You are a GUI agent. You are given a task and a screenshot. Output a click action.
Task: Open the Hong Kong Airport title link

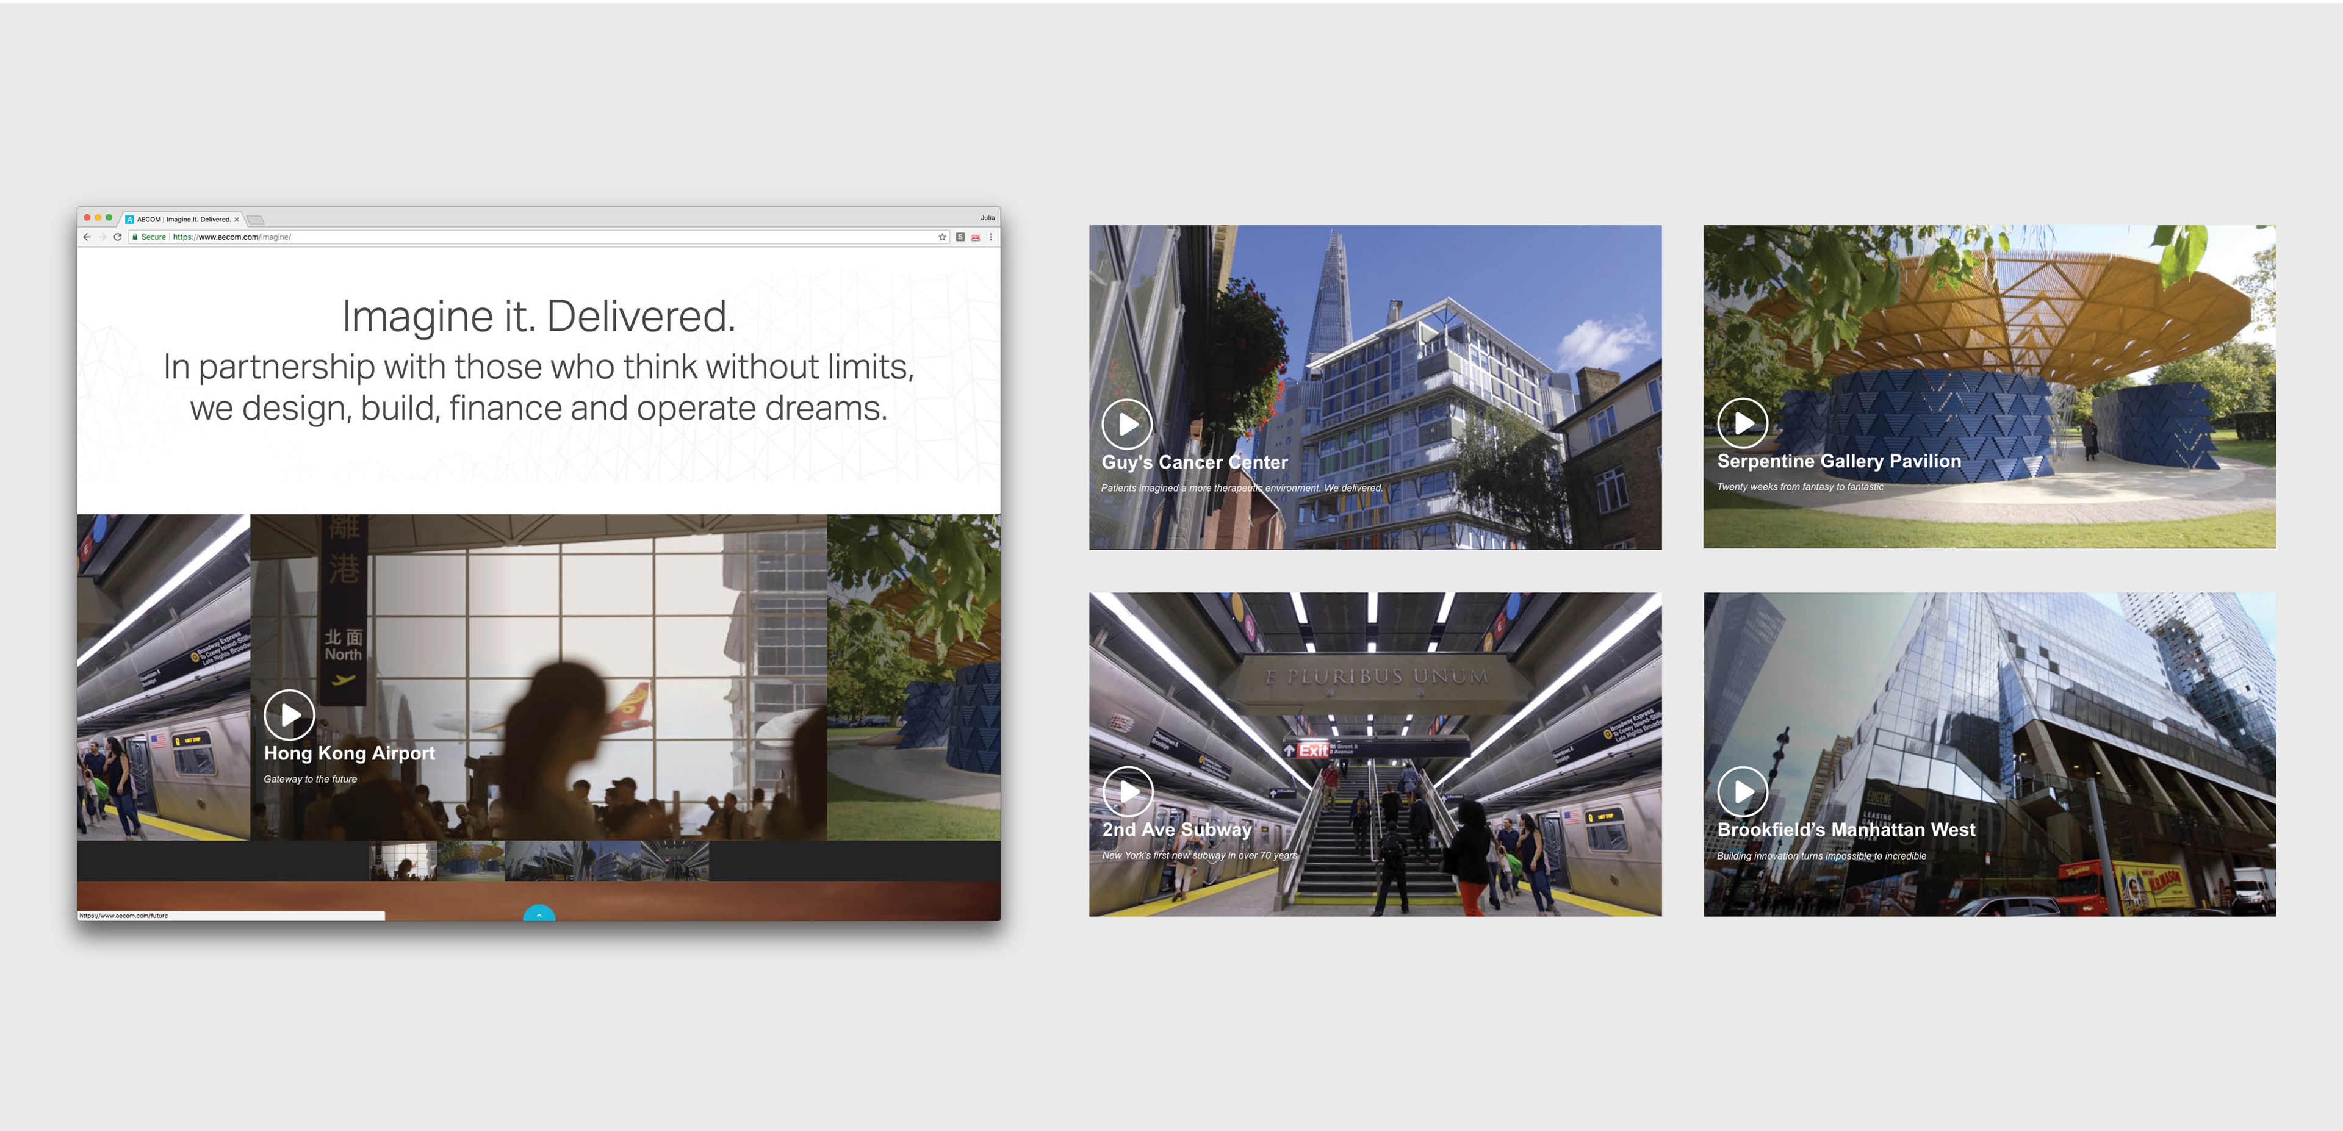349,753
